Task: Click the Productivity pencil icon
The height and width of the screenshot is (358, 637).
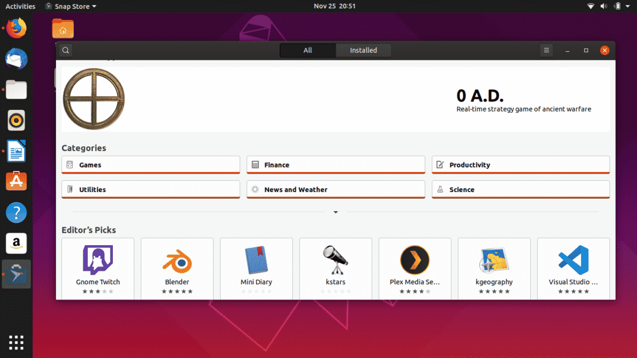Action: pyautogui.click(x=440, y=165)
